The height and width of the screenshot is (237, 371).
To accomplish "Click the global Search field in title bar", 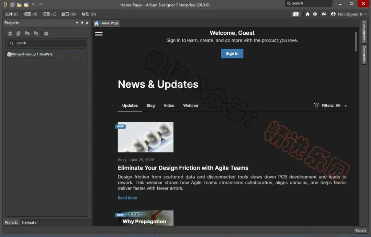I will point(308,3).
